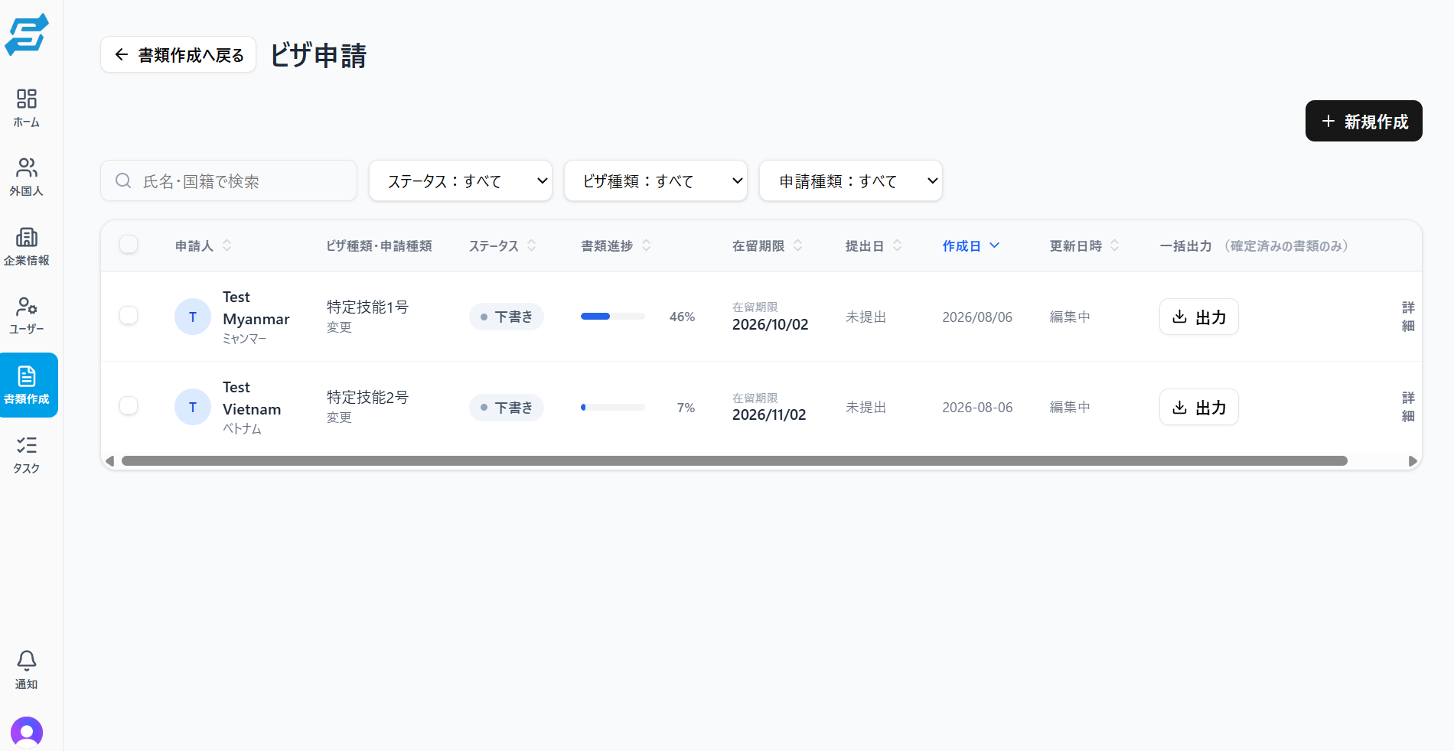Check the Test Vietnam row checkbox

click(x=129, y=405)
